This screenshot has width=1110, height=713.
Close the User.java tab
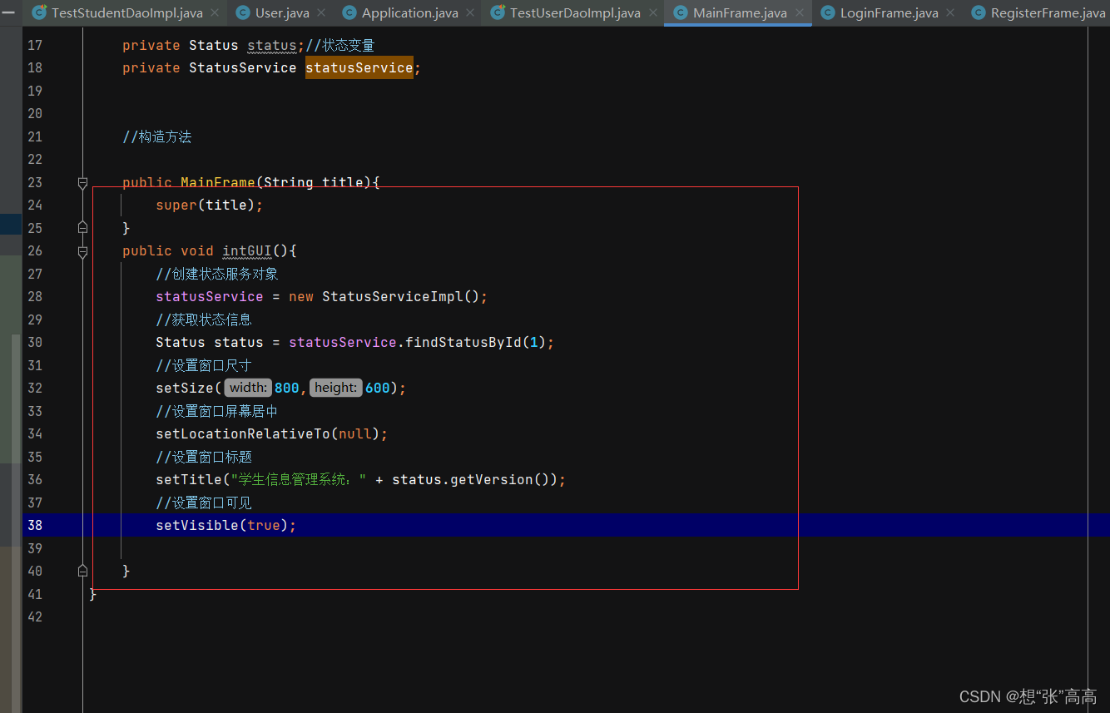321,12
